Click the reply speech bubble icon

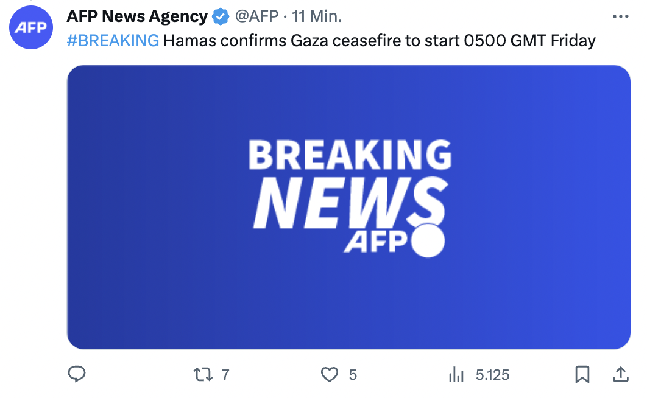(76, 374)
